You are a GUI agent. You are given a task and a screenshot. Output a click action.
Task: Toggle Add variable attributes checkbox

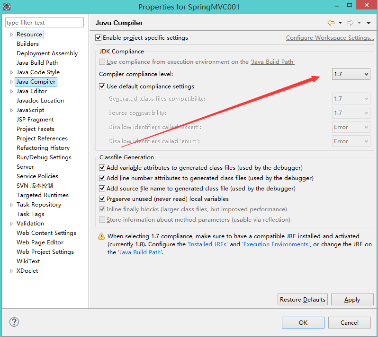(102, 168)
